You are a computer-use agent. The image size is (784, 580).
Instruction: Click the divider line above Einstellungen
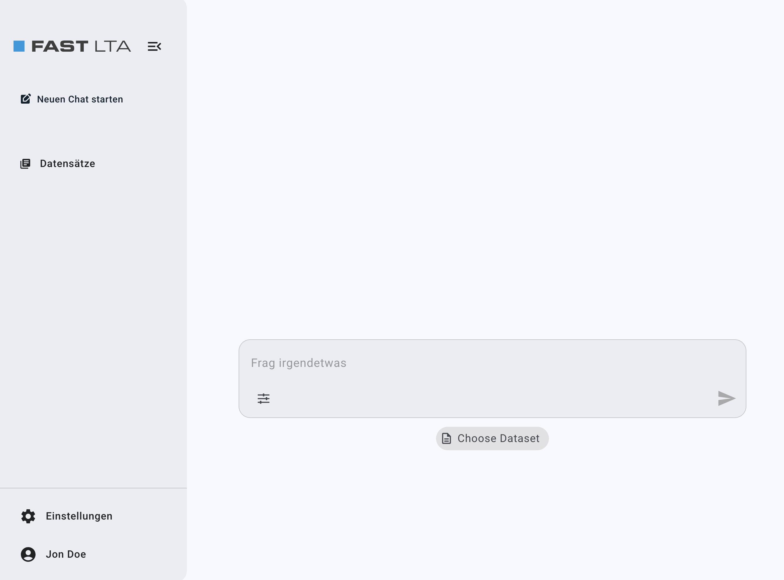click(93, 488)
